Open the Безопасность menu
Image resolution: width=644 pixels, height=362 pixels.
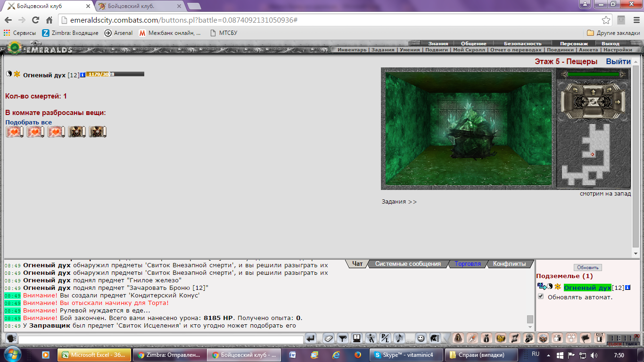522,43
